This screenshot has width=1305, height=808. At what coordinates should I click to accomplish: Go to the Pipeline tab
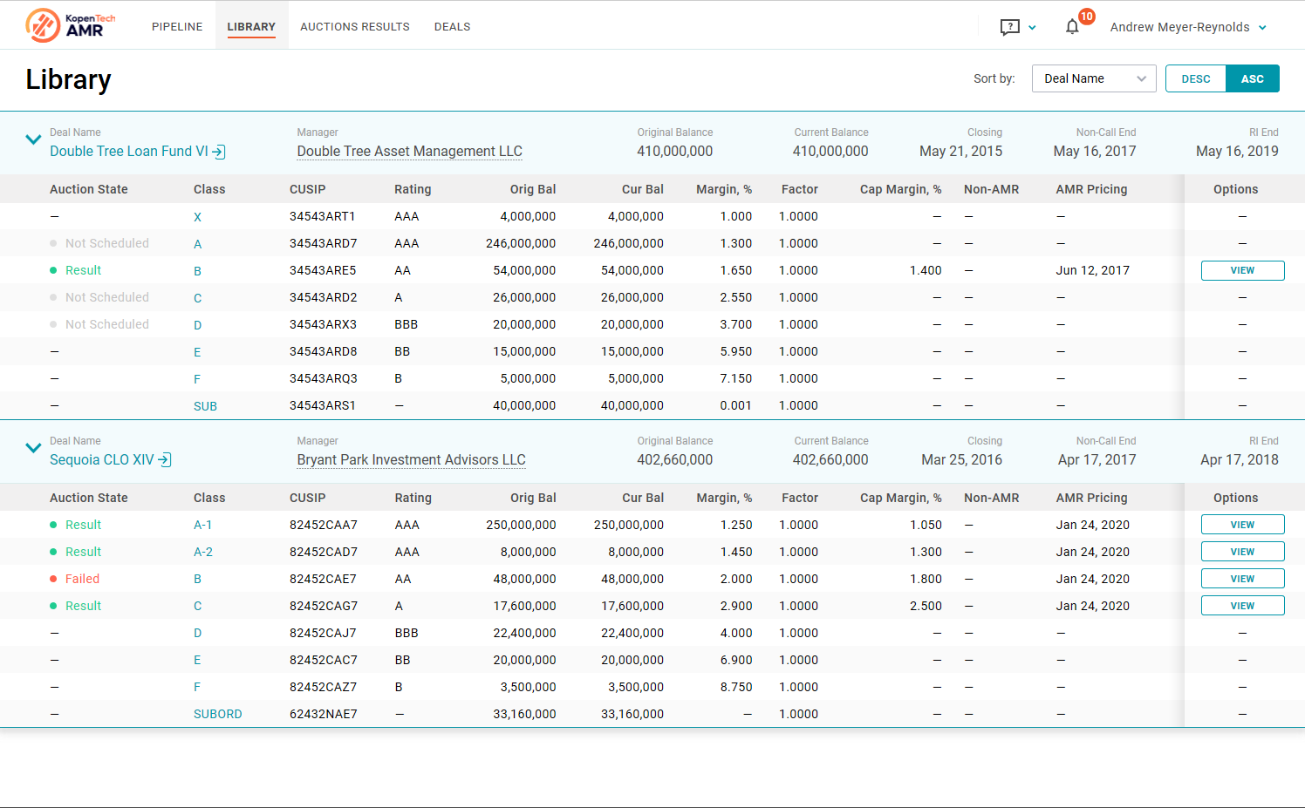pos(177,27)
